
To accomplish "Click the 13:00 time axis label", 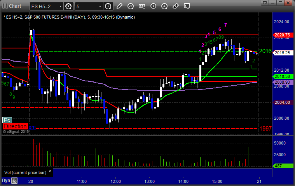I will pyautogui.click(x=149, y=181).
